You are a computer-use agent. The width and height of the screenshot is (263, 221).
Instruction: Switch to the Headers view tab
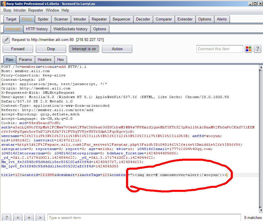click(x=44, y=59)
